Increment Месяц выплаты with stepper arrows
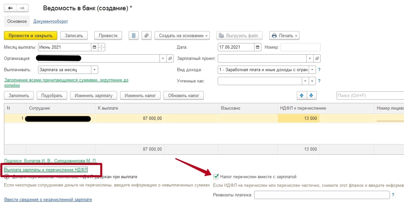404x208 pixels. click(x=102, y=45)
